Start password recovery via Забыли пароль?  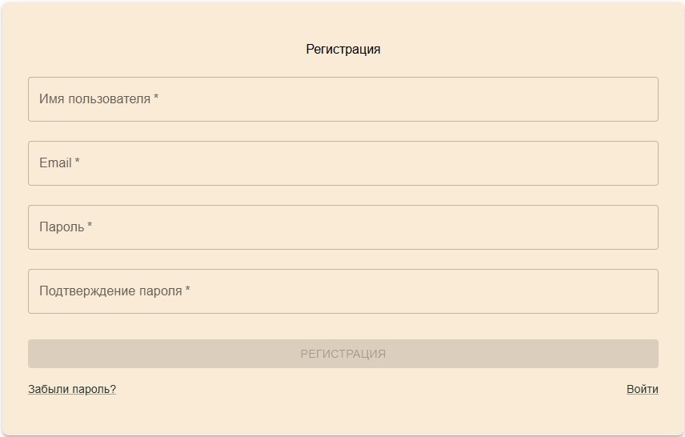72,390
